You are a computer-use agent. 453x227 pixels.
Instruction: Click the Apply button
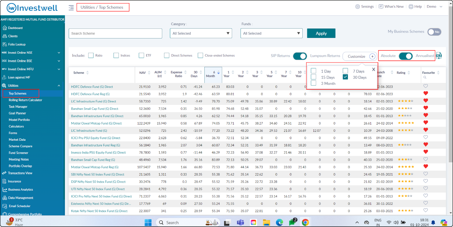321,33
